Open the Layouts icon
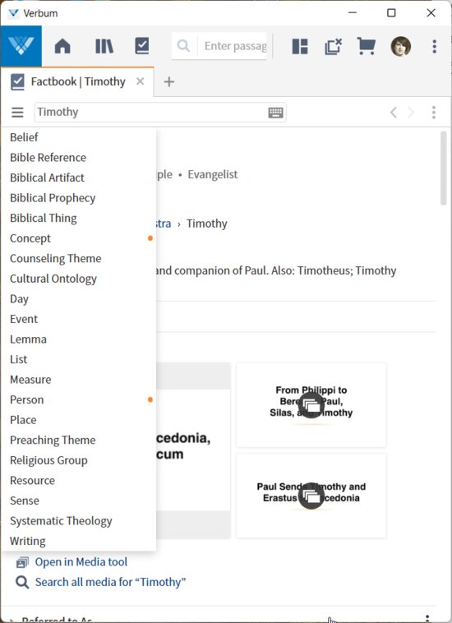 click(x=300, y=46)
